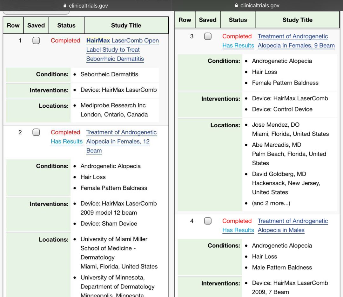This screenshot has height=297, width=343.
Task: Click the Saved column header in right table
Action: [x=208, y=20]
